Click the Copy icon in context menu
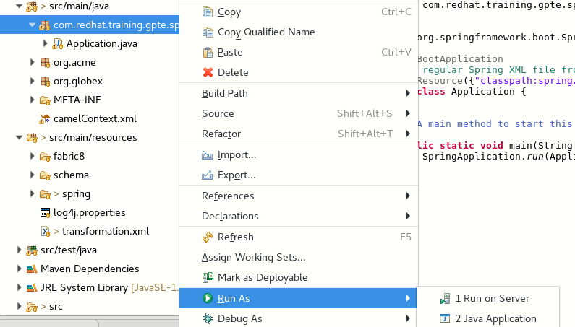This screenshot has height=327, width=575. point(208,12)
